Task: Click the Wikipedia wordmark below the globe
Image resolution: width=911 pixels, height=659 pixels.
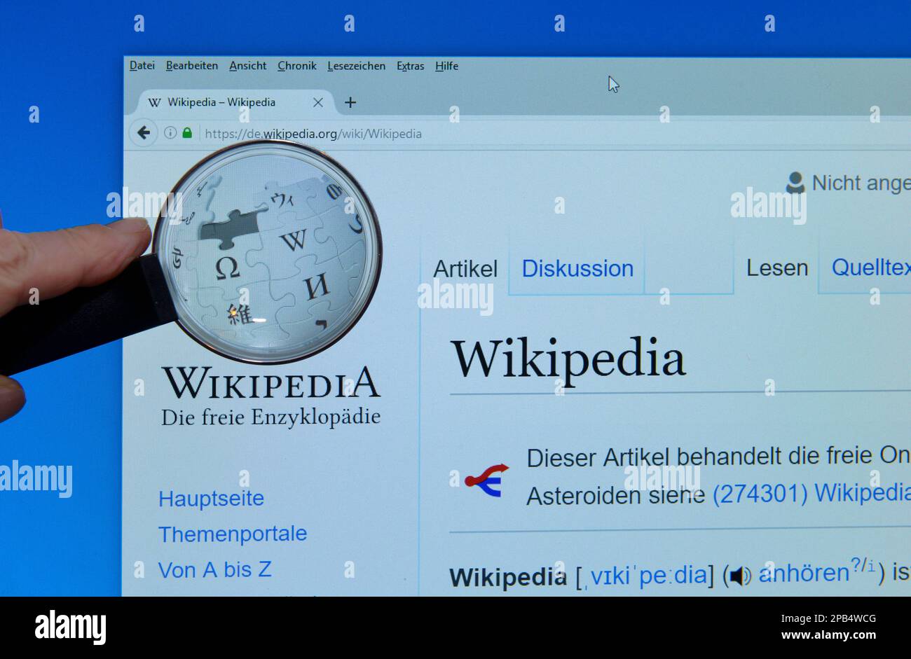Action: click(271, 382)
